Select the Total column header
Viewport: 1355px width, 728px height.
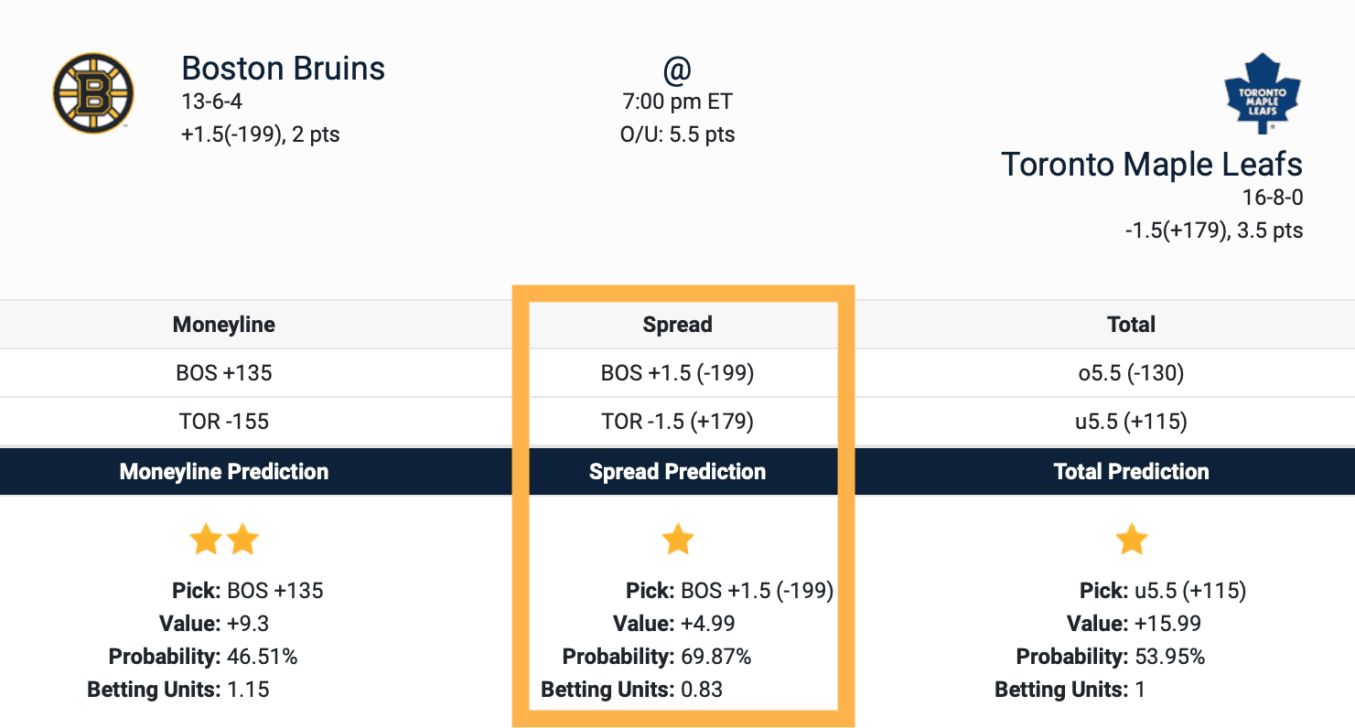[x=1131, y=325]
